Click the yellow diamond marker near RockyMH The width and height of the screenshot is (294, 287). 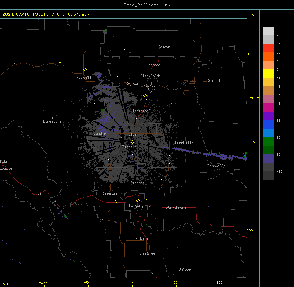(85, 70)
